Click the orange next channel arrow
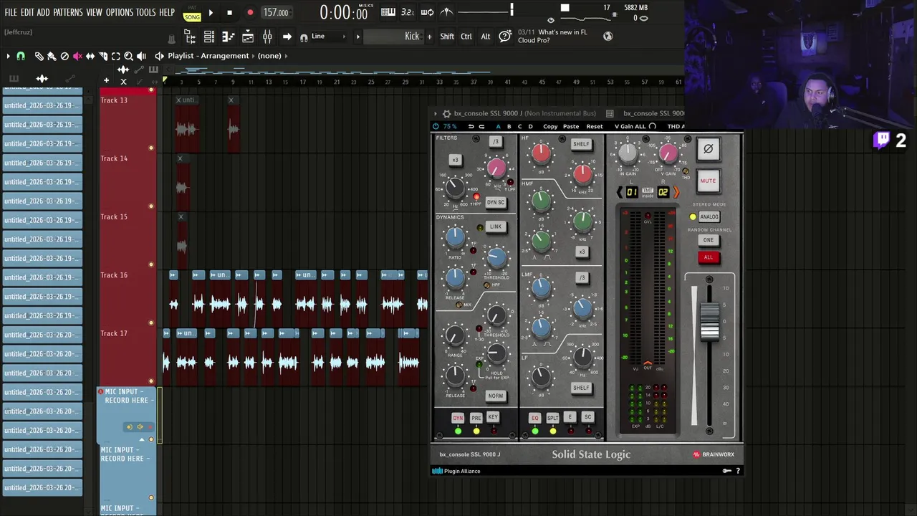Screen dimensions: 917x516 [676, 192]
